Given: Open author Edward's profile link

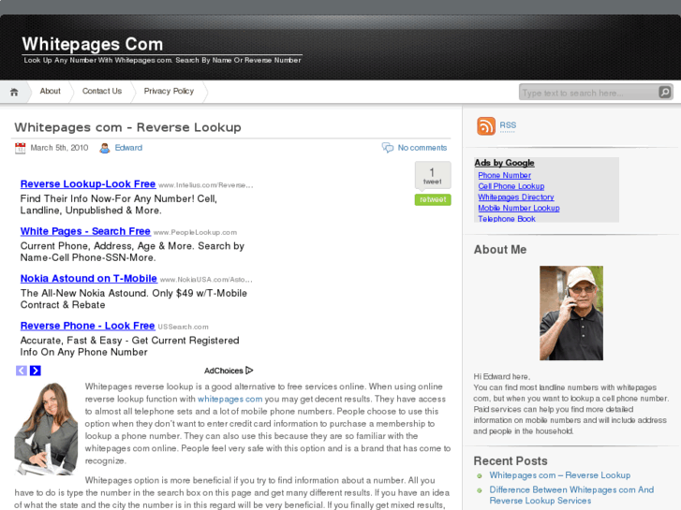Looking at the screenshot, I should point(128,148).
